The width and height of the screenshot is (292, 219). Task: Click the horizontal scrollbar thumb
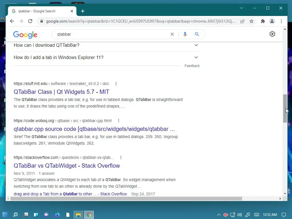click(x=126, y=199)
